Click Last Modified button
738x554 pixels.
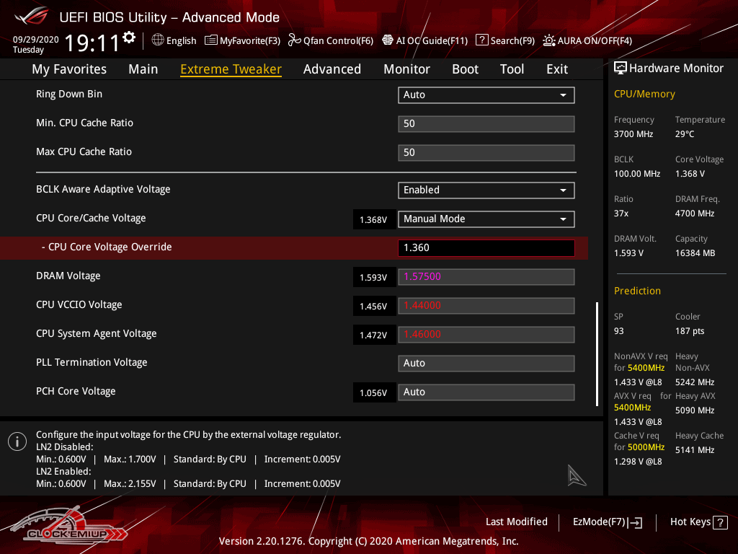coord(516,522)
